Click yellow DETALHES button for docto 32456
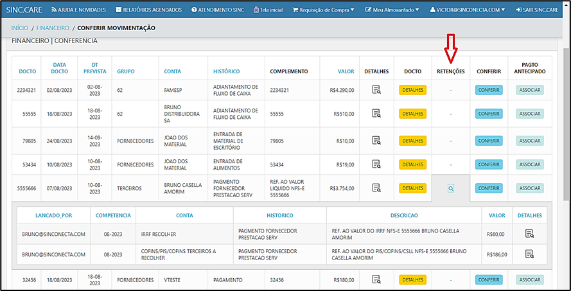The image size is (571, 291). [x=412, y=279]
